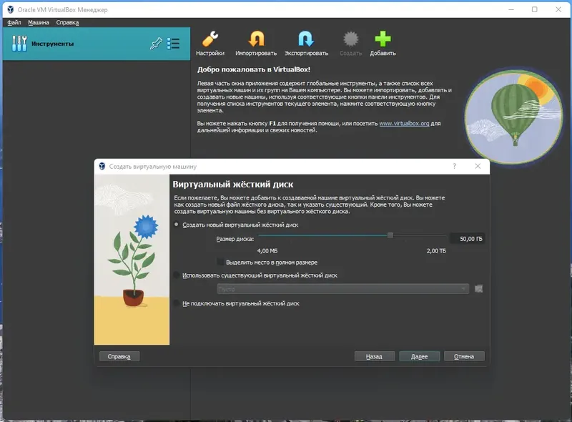Click the 2,00 ТБ maximum size label

[436, 251]
